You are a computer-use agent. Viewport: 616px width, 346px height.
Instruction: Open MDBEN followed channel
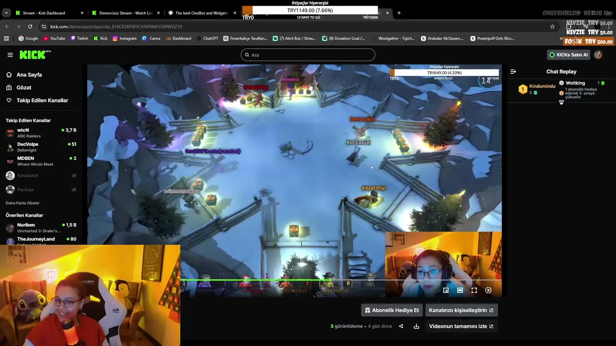[41, 161]
